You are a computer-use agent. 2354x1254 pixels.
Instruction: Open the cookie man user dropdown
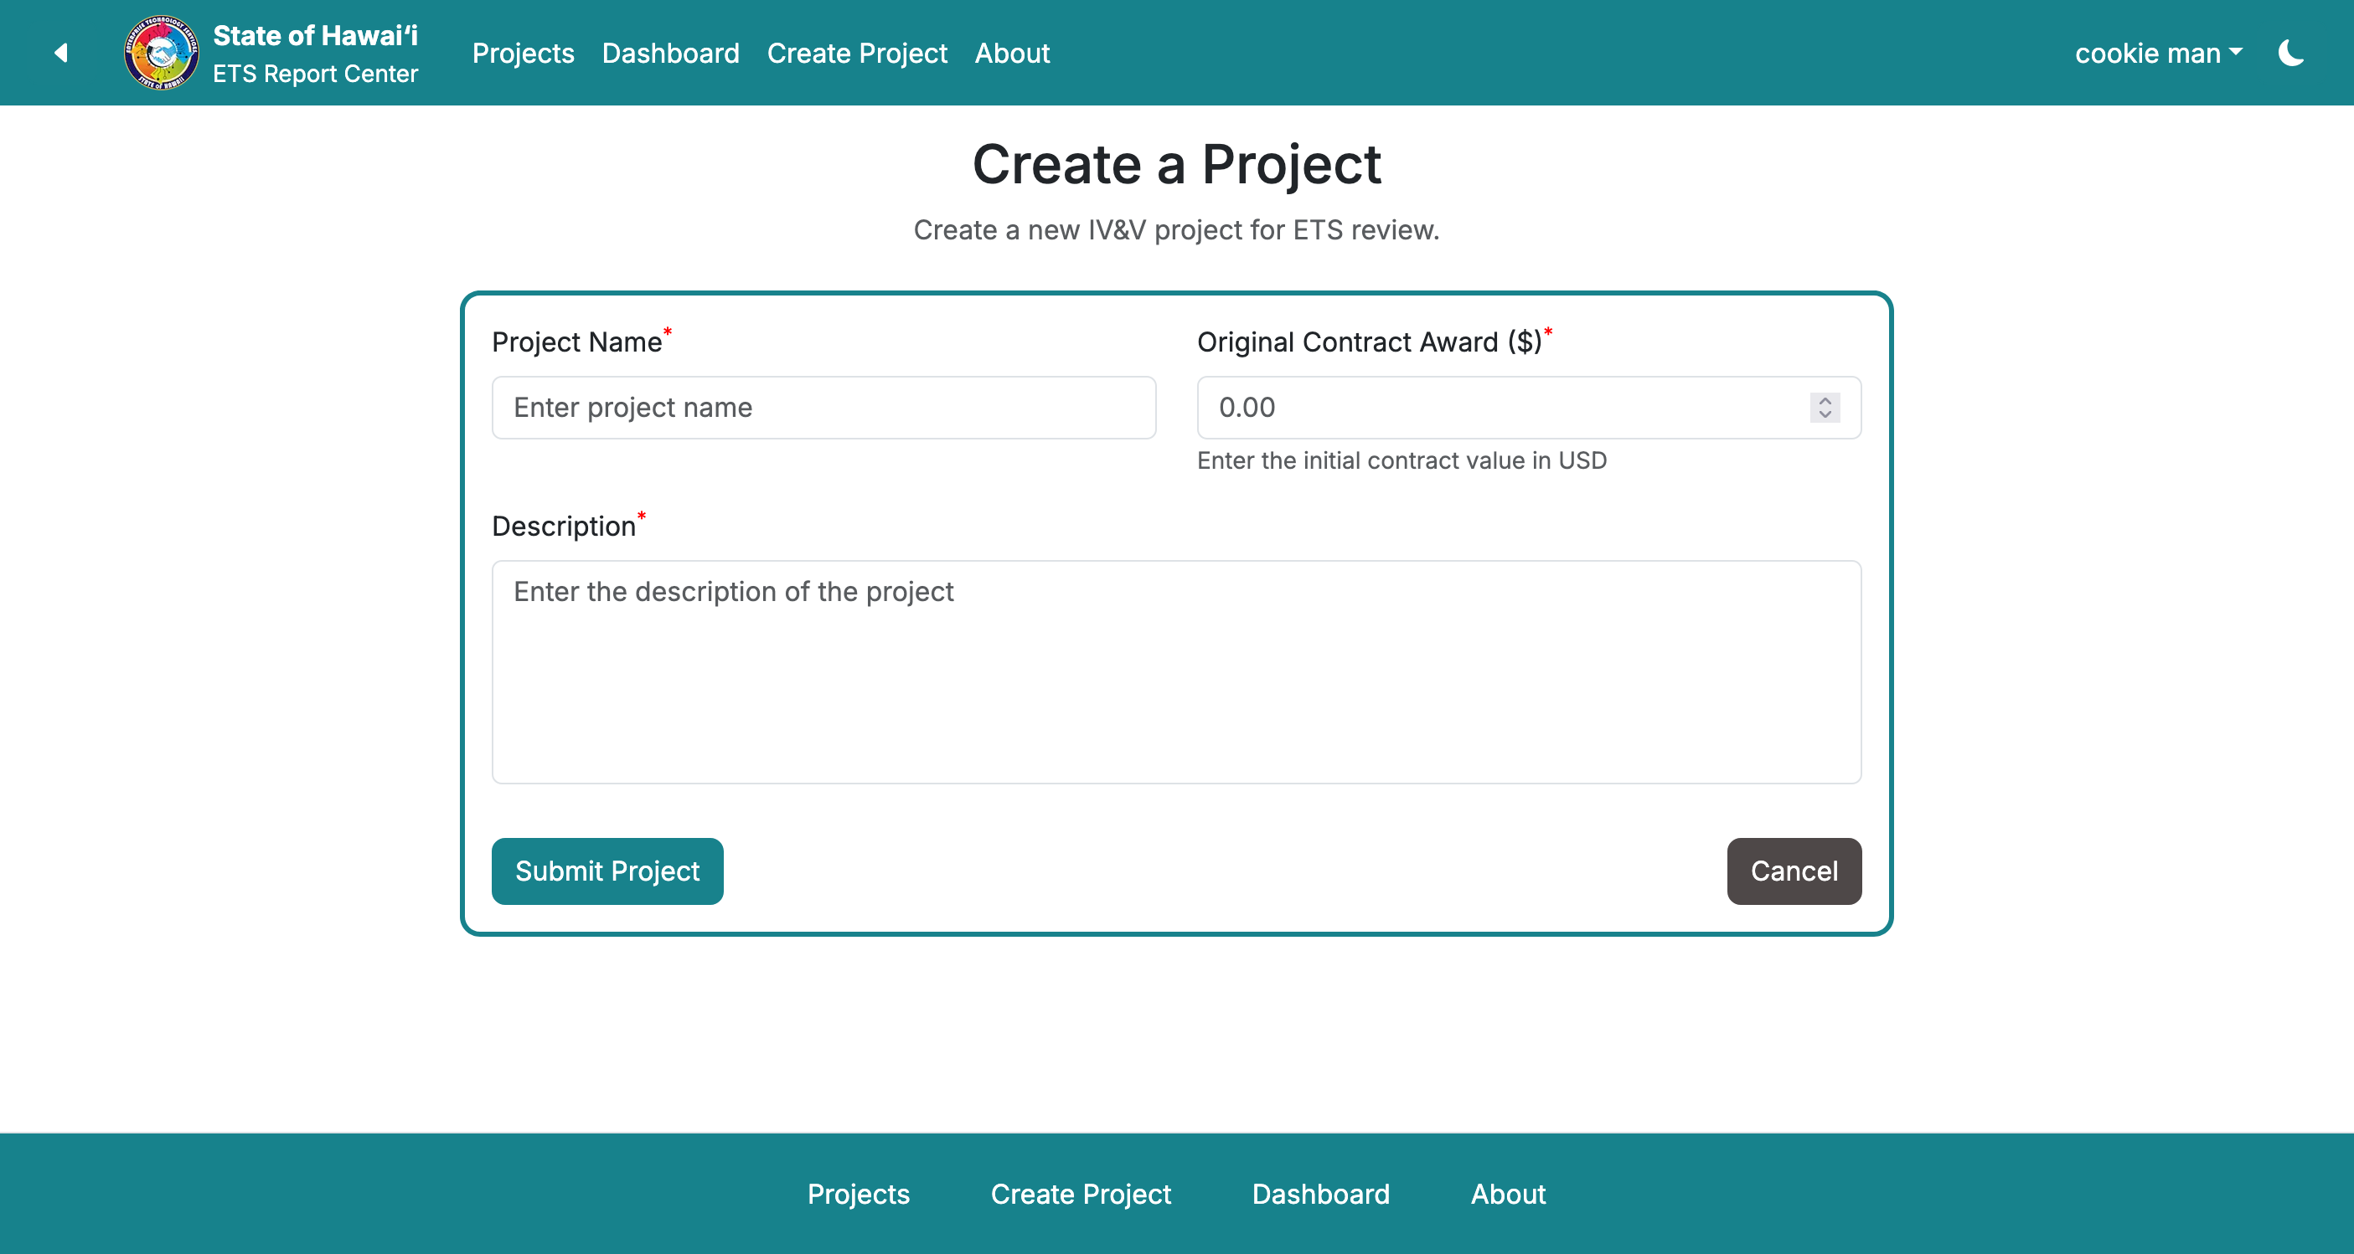tap(2159, 53)
